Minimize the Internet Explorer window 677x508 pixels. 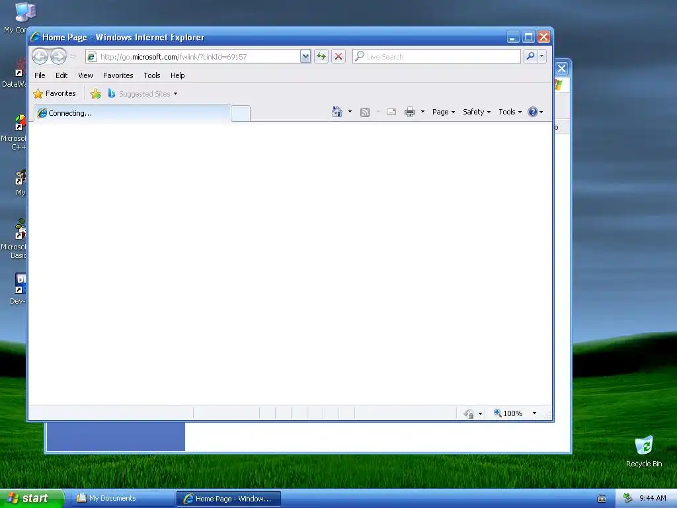[512, 37]
